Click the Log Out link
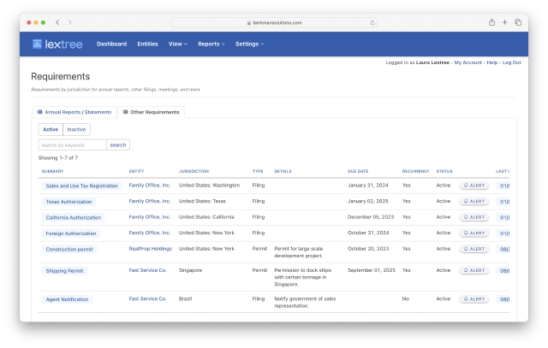 pos(512,62)
